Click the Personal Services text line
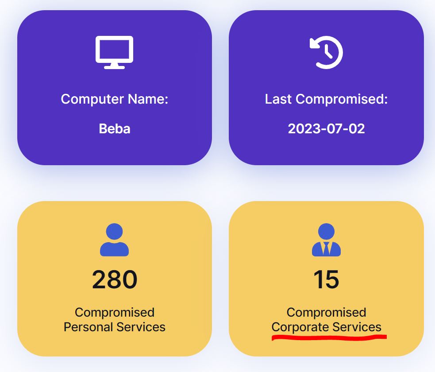 click(x=115, y=327)
